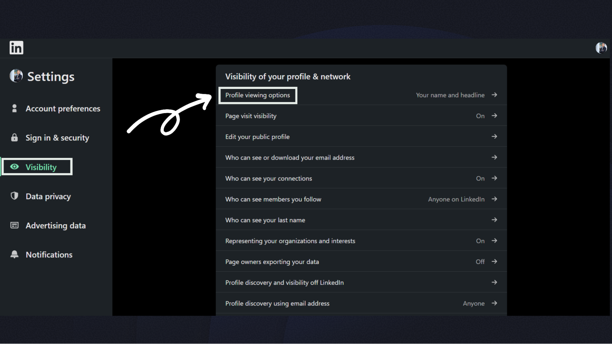Viewport: 612px width, 344px height.
Task: Click the shield icon for Data privacy
Action: tap(14, 196)
